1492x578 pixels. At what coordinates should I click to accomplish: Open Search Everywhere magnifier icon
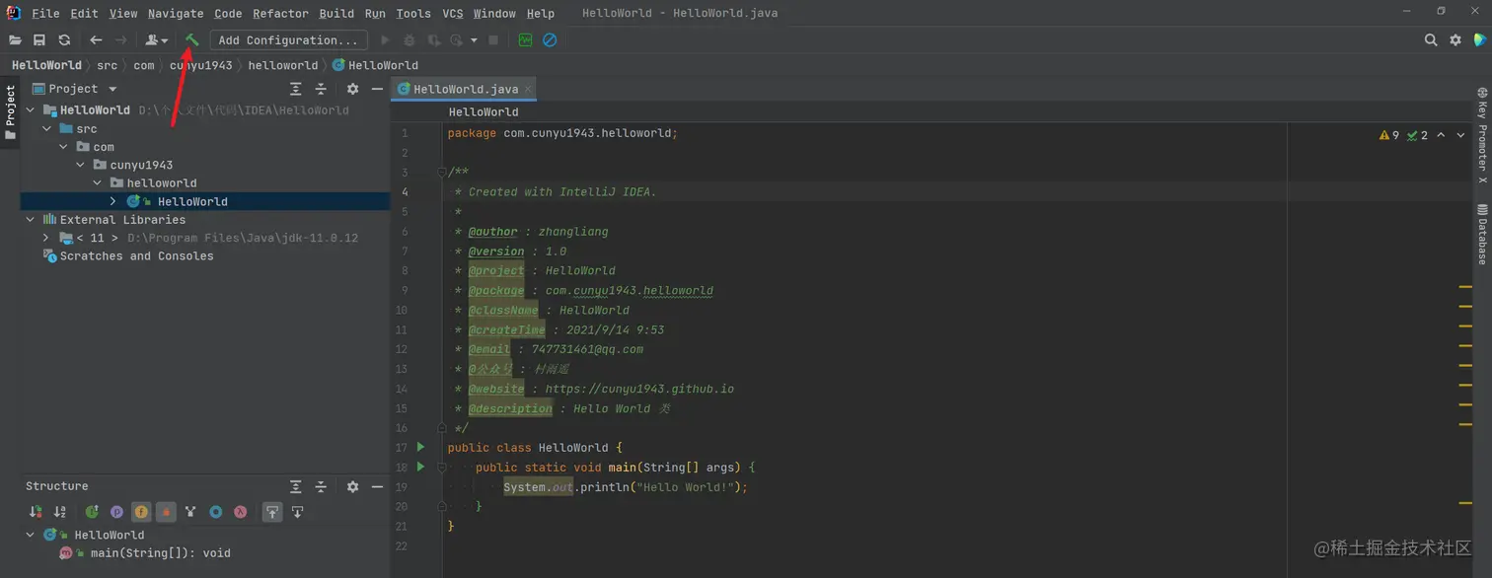[1431, 40]
